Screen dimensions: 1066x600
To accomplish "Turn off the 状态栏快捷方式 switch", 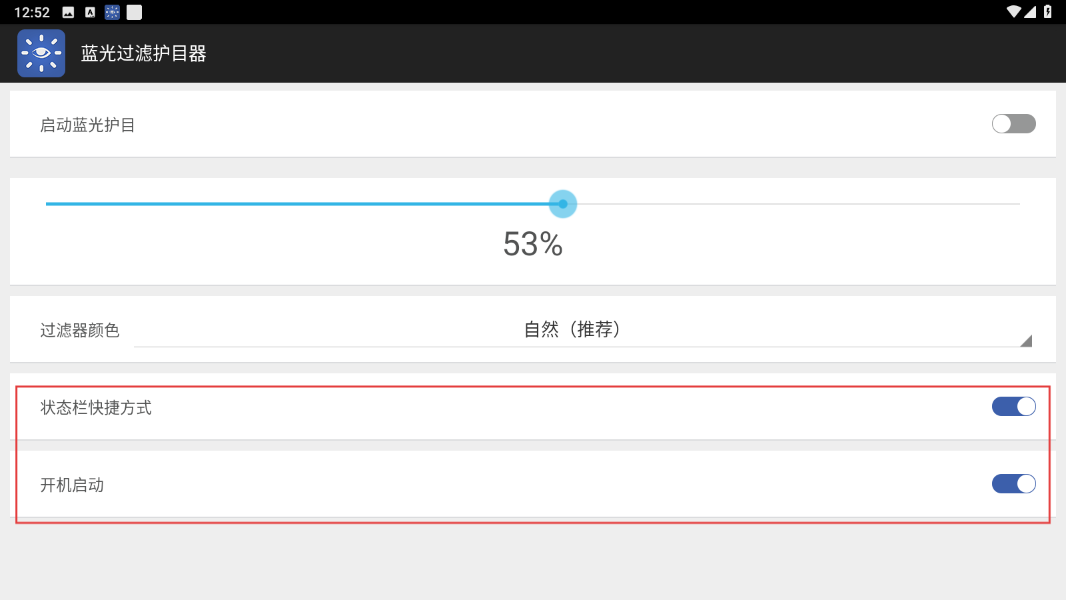I will pyautogui.click(x=1013, y=407).
